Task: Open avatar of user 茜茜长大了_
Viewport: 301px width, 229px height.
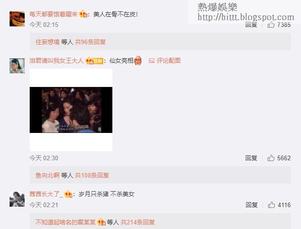Action: [17, 199]
